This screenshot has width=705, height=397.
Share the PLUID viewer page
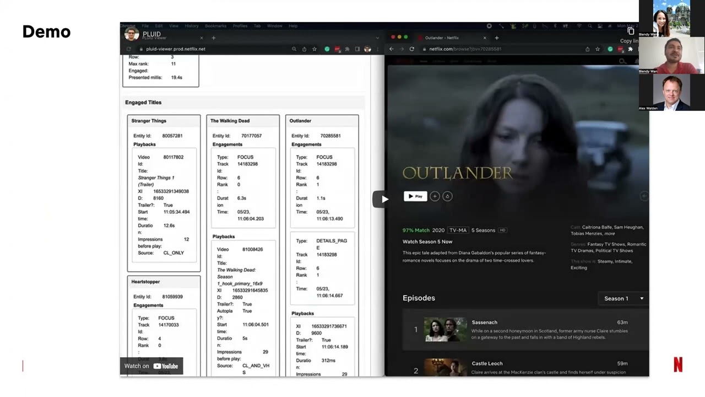tap(304, 49)
